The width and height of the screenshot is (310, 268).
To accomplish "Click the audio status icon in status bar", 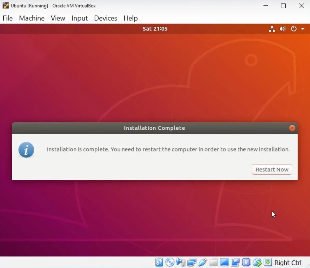I will click(181, 262).
